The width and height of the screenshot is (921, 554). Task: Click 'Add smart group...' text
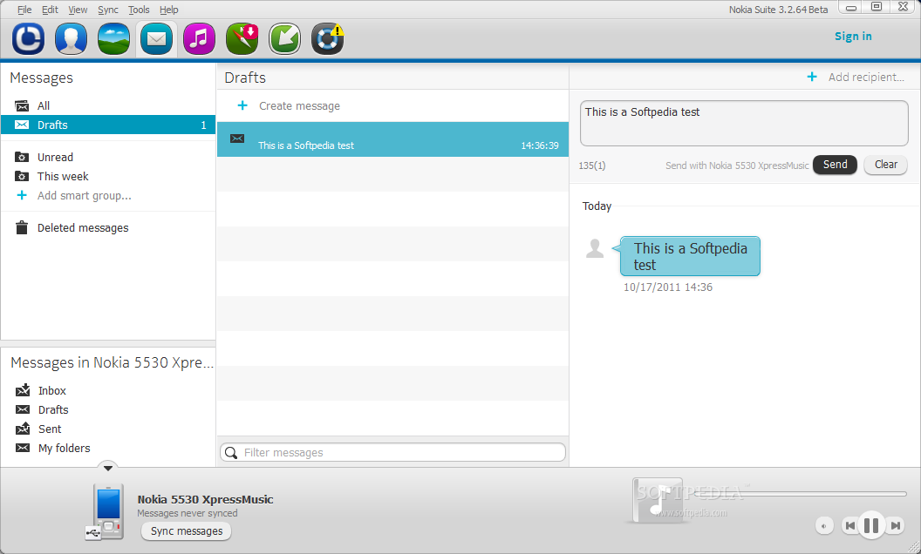pyautogui.click(x=85, y=195)
